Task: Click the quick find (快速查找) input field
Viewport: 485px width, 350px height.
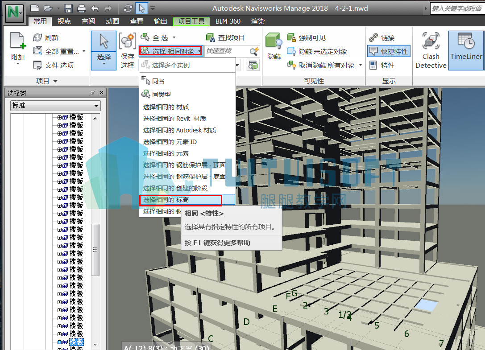Action: 227,51
